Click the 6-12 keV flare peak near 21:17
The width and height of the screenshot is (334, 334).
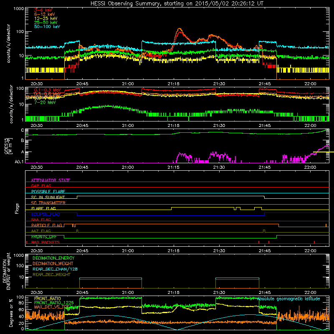[x=180, y=29]
